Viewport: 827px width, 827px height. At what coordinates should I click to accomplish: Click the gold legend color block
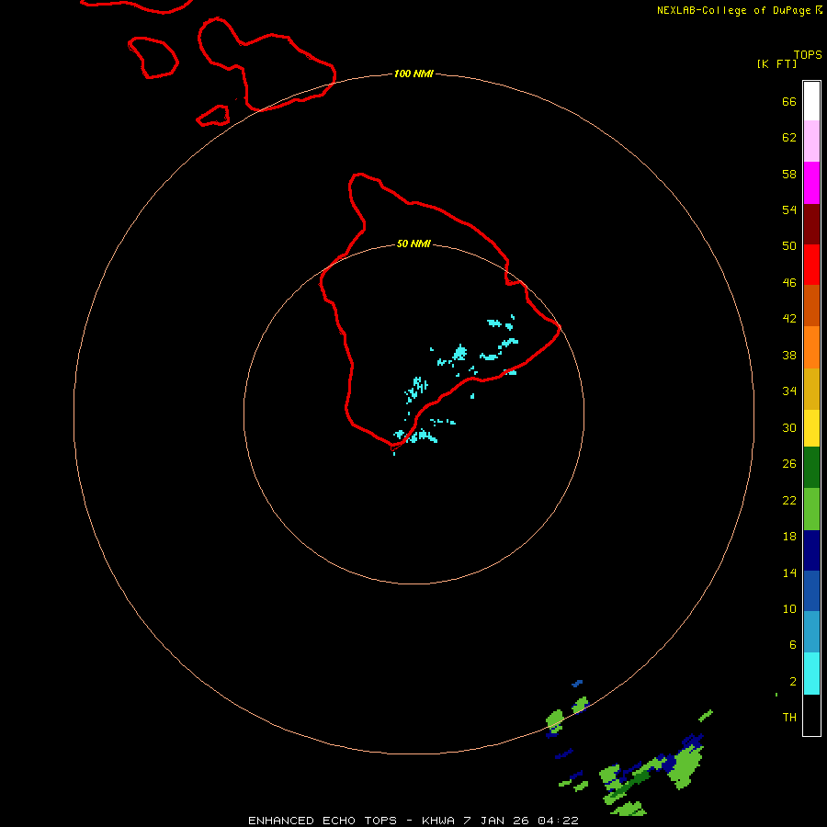[811, 390]
